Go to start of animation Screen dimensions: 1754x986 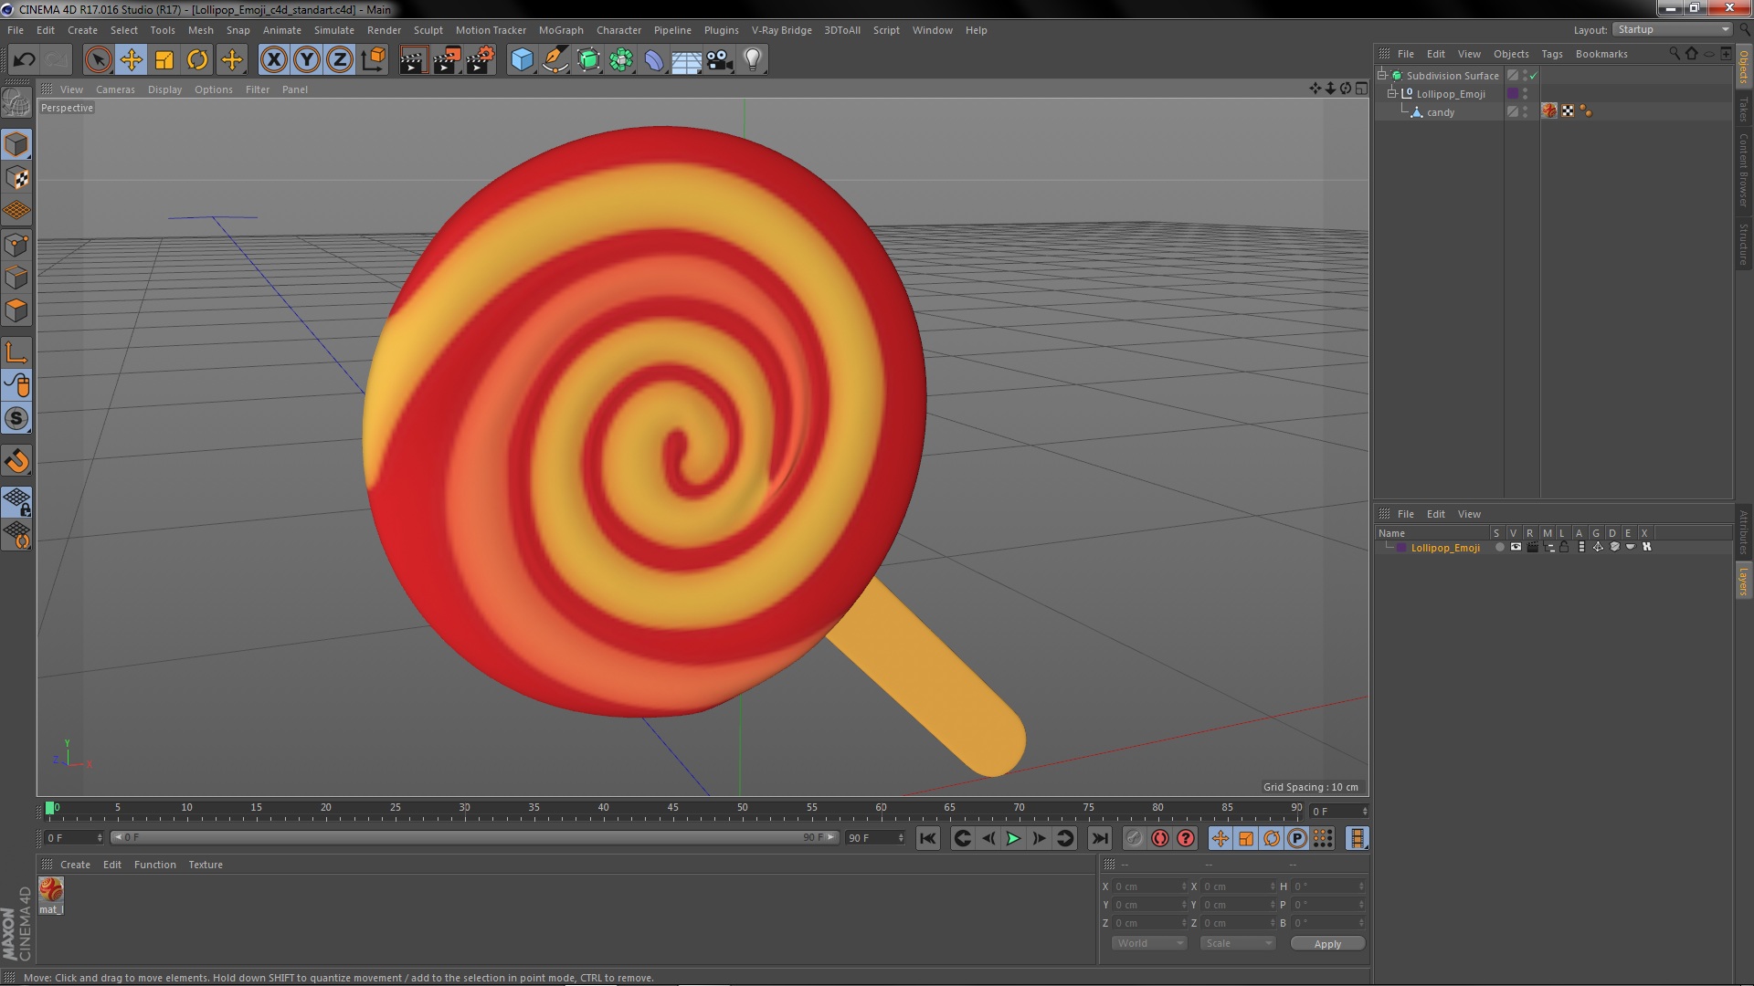point(927,838)
